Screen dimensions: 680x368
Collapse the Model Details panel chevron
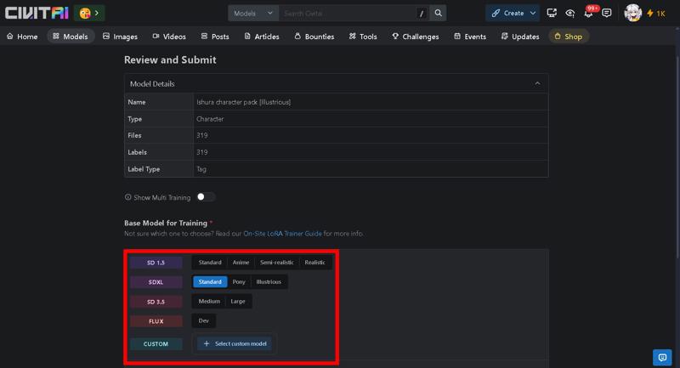[537, 83]
